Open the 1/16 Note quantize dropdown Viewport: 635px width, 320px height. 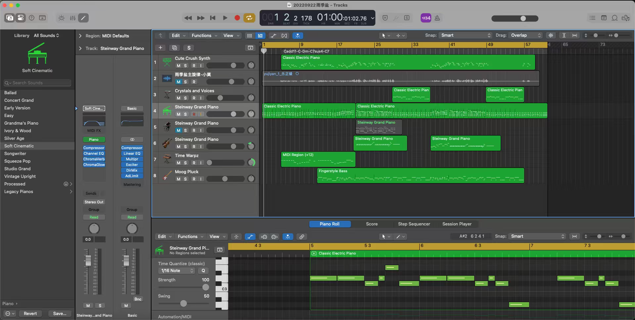[x=177, y=271]
